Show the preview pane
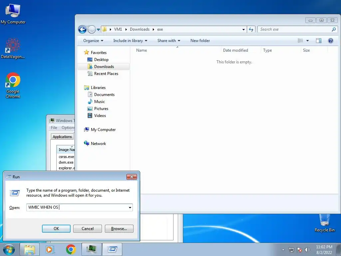This screenshot has height=256, width=341. tap(319, 41)
